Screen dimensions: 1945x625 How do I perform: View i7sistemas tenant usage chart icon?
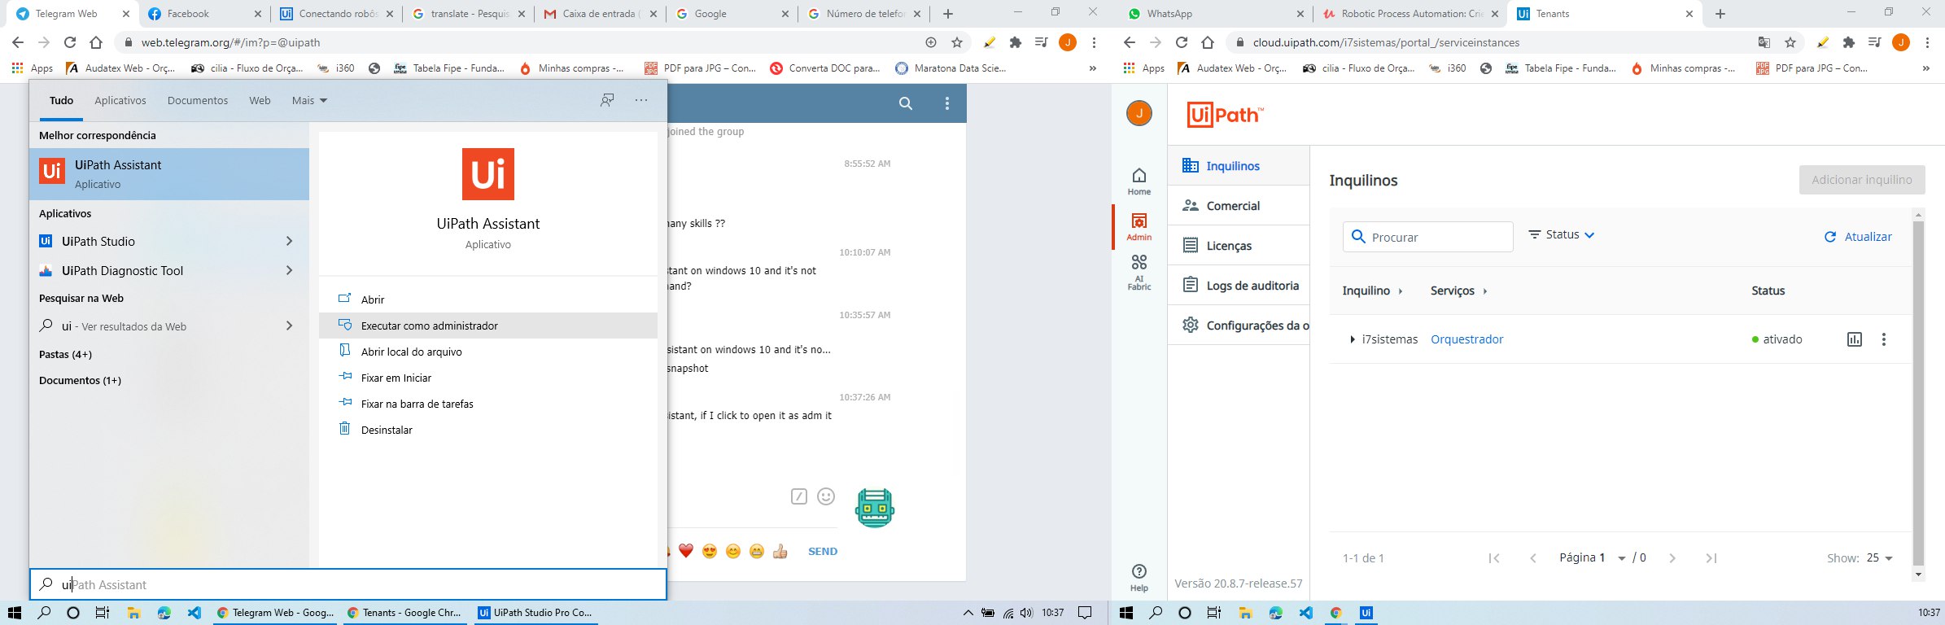click(1855, 339)
